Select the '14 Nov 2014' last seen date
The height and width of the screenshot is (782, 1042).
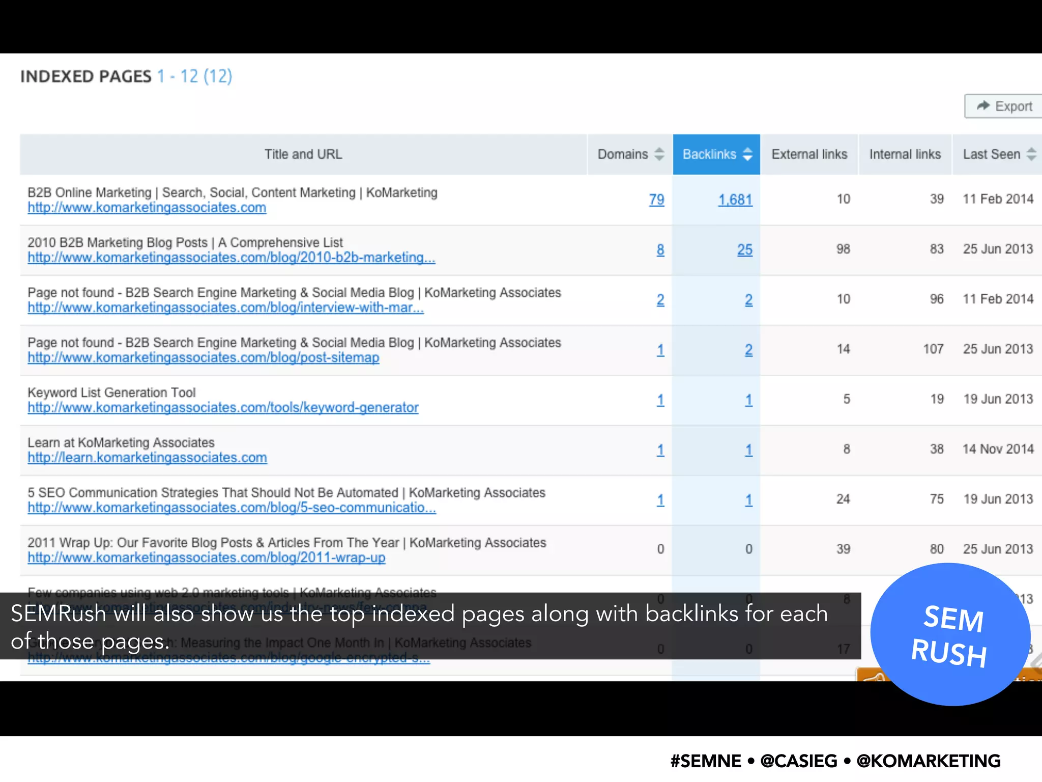pos(998,449)
